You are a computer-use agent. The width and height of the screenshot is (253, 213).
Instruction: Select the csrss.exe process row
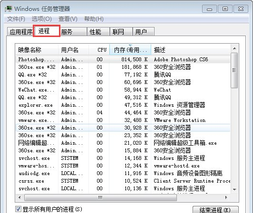[x=123, y=181]
